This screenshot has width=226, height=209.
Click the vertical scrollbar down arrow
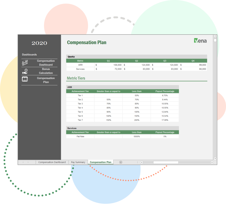pos(215,158)
